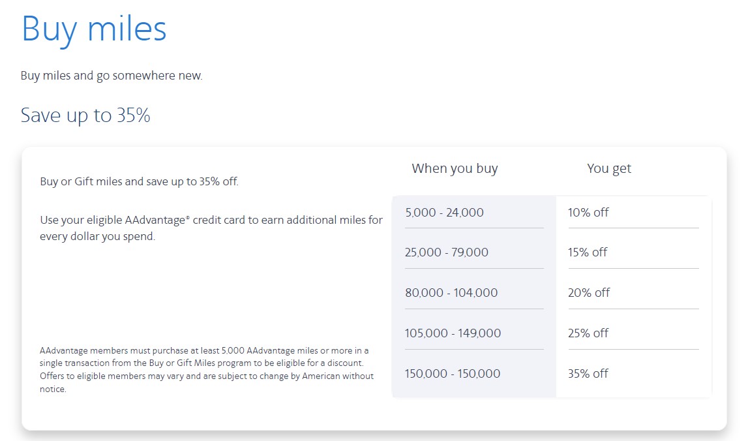The height and width of the screenshot is (441, 748).
Task: Click the '35% off' discount value
Action: pos(589,373)
